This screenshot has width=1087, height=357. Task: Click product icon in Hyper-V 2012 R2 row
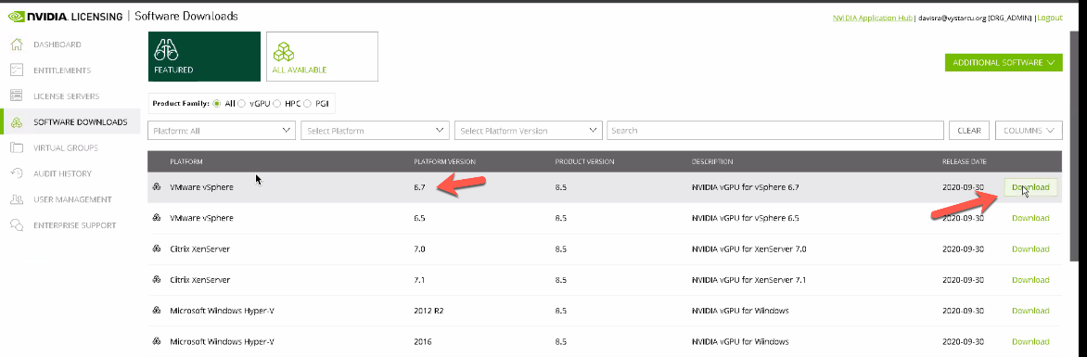pos(157,311)
